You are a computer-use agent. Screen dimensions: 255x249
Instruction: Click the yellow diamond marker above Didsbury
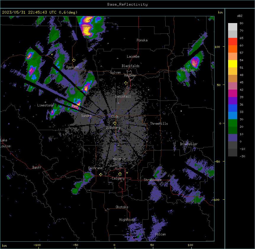pyautogui.click(x=115, y=123)
